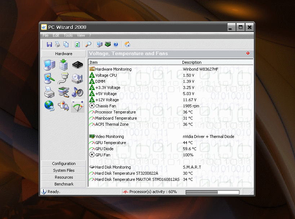Expand the Configuration section
Screen dimensions: 295x219
click(64, 164)
